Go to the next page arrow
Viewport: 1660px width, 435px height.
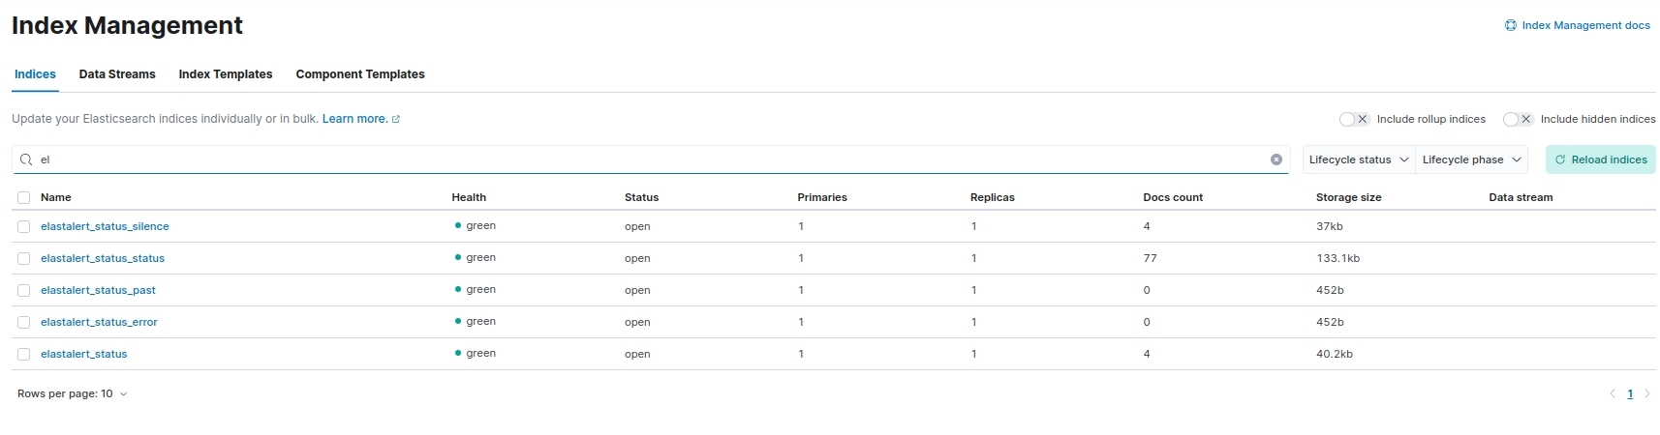coord(1646,393)
